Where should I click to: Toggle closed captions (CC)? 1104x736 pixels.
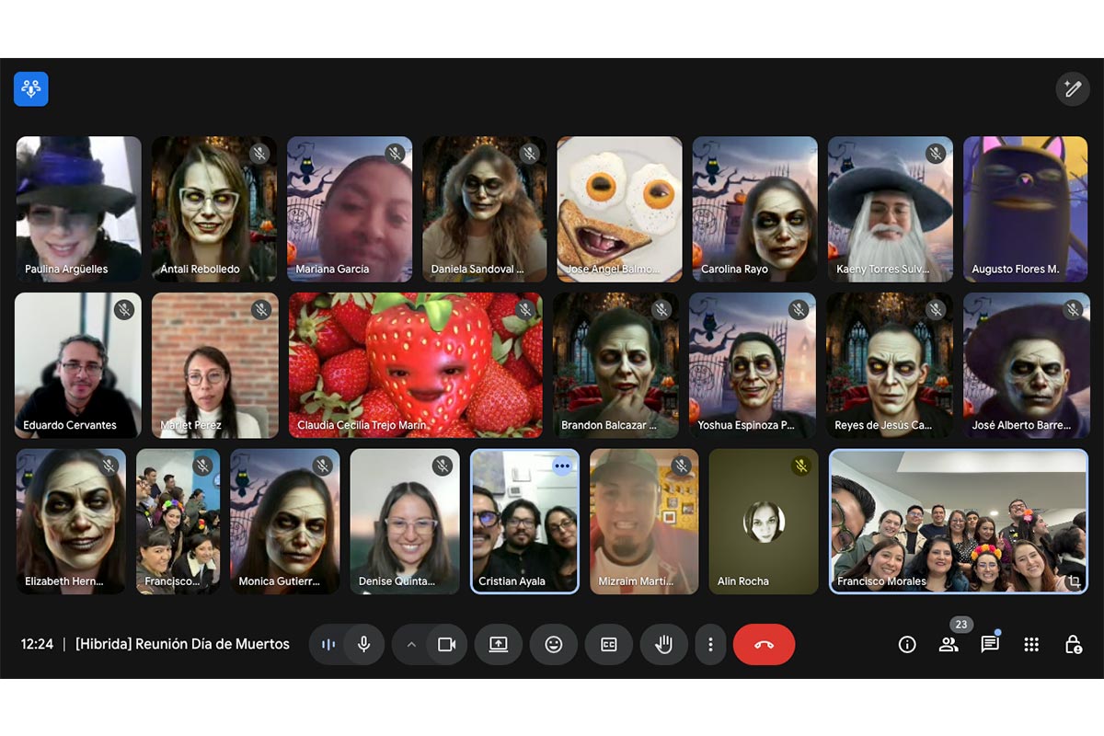tap(609, 645)
